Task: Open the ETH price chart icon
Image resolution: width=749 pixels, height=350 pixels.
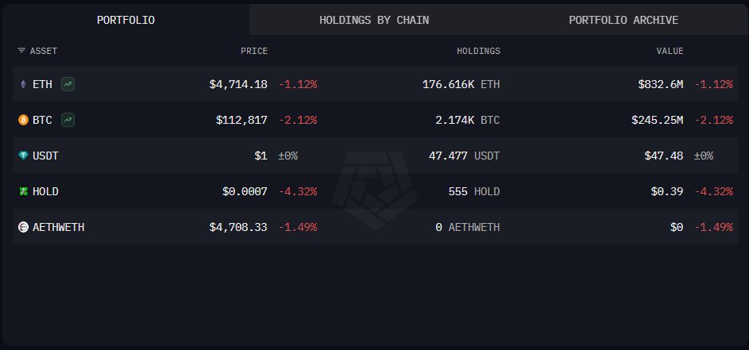Action: (x=68, y=84)
